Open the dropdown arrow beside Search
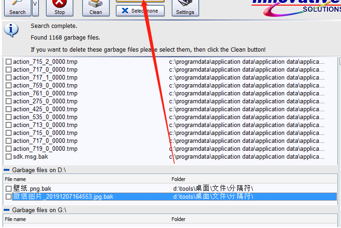The width and height of the screenshot is (341, 228). tap(35, 8)
